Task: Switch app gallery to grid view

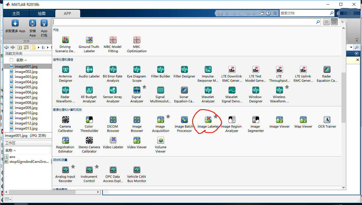Action: [334, 22]
